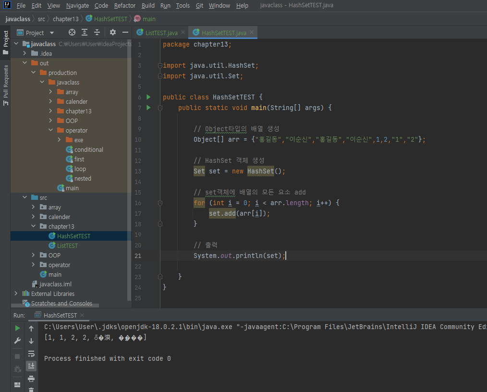Click the Stop button in Run panel

(x=17, y=356)
